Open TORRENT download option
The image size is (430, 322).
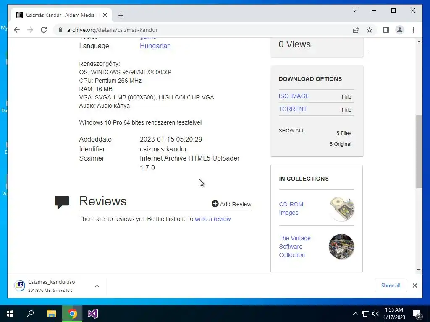(x=293, y=109)
